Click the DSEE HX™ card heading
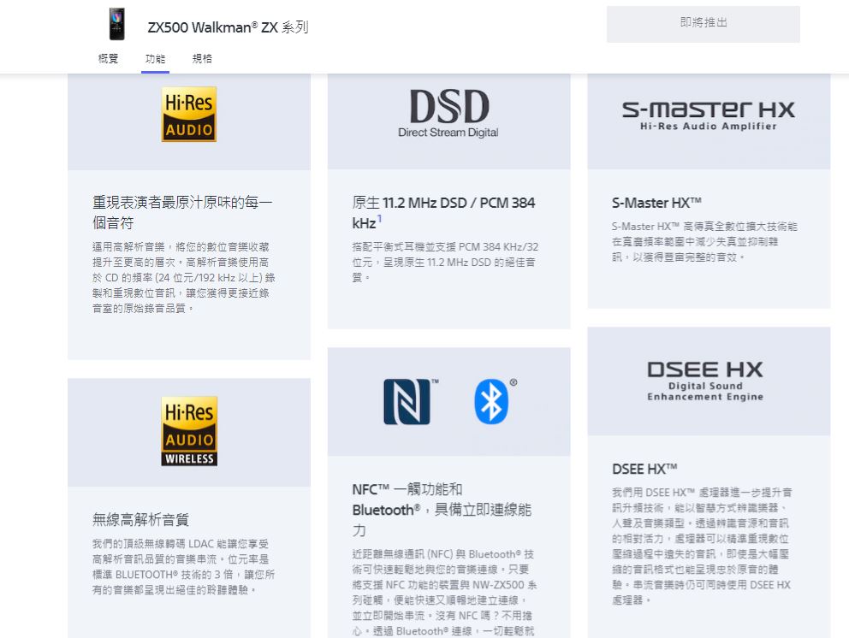Viewport: 849px width, 638px height. coord(644,469)
